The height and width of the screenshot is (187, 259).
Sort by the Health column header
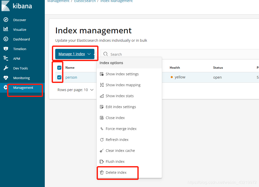pos(175,68)
